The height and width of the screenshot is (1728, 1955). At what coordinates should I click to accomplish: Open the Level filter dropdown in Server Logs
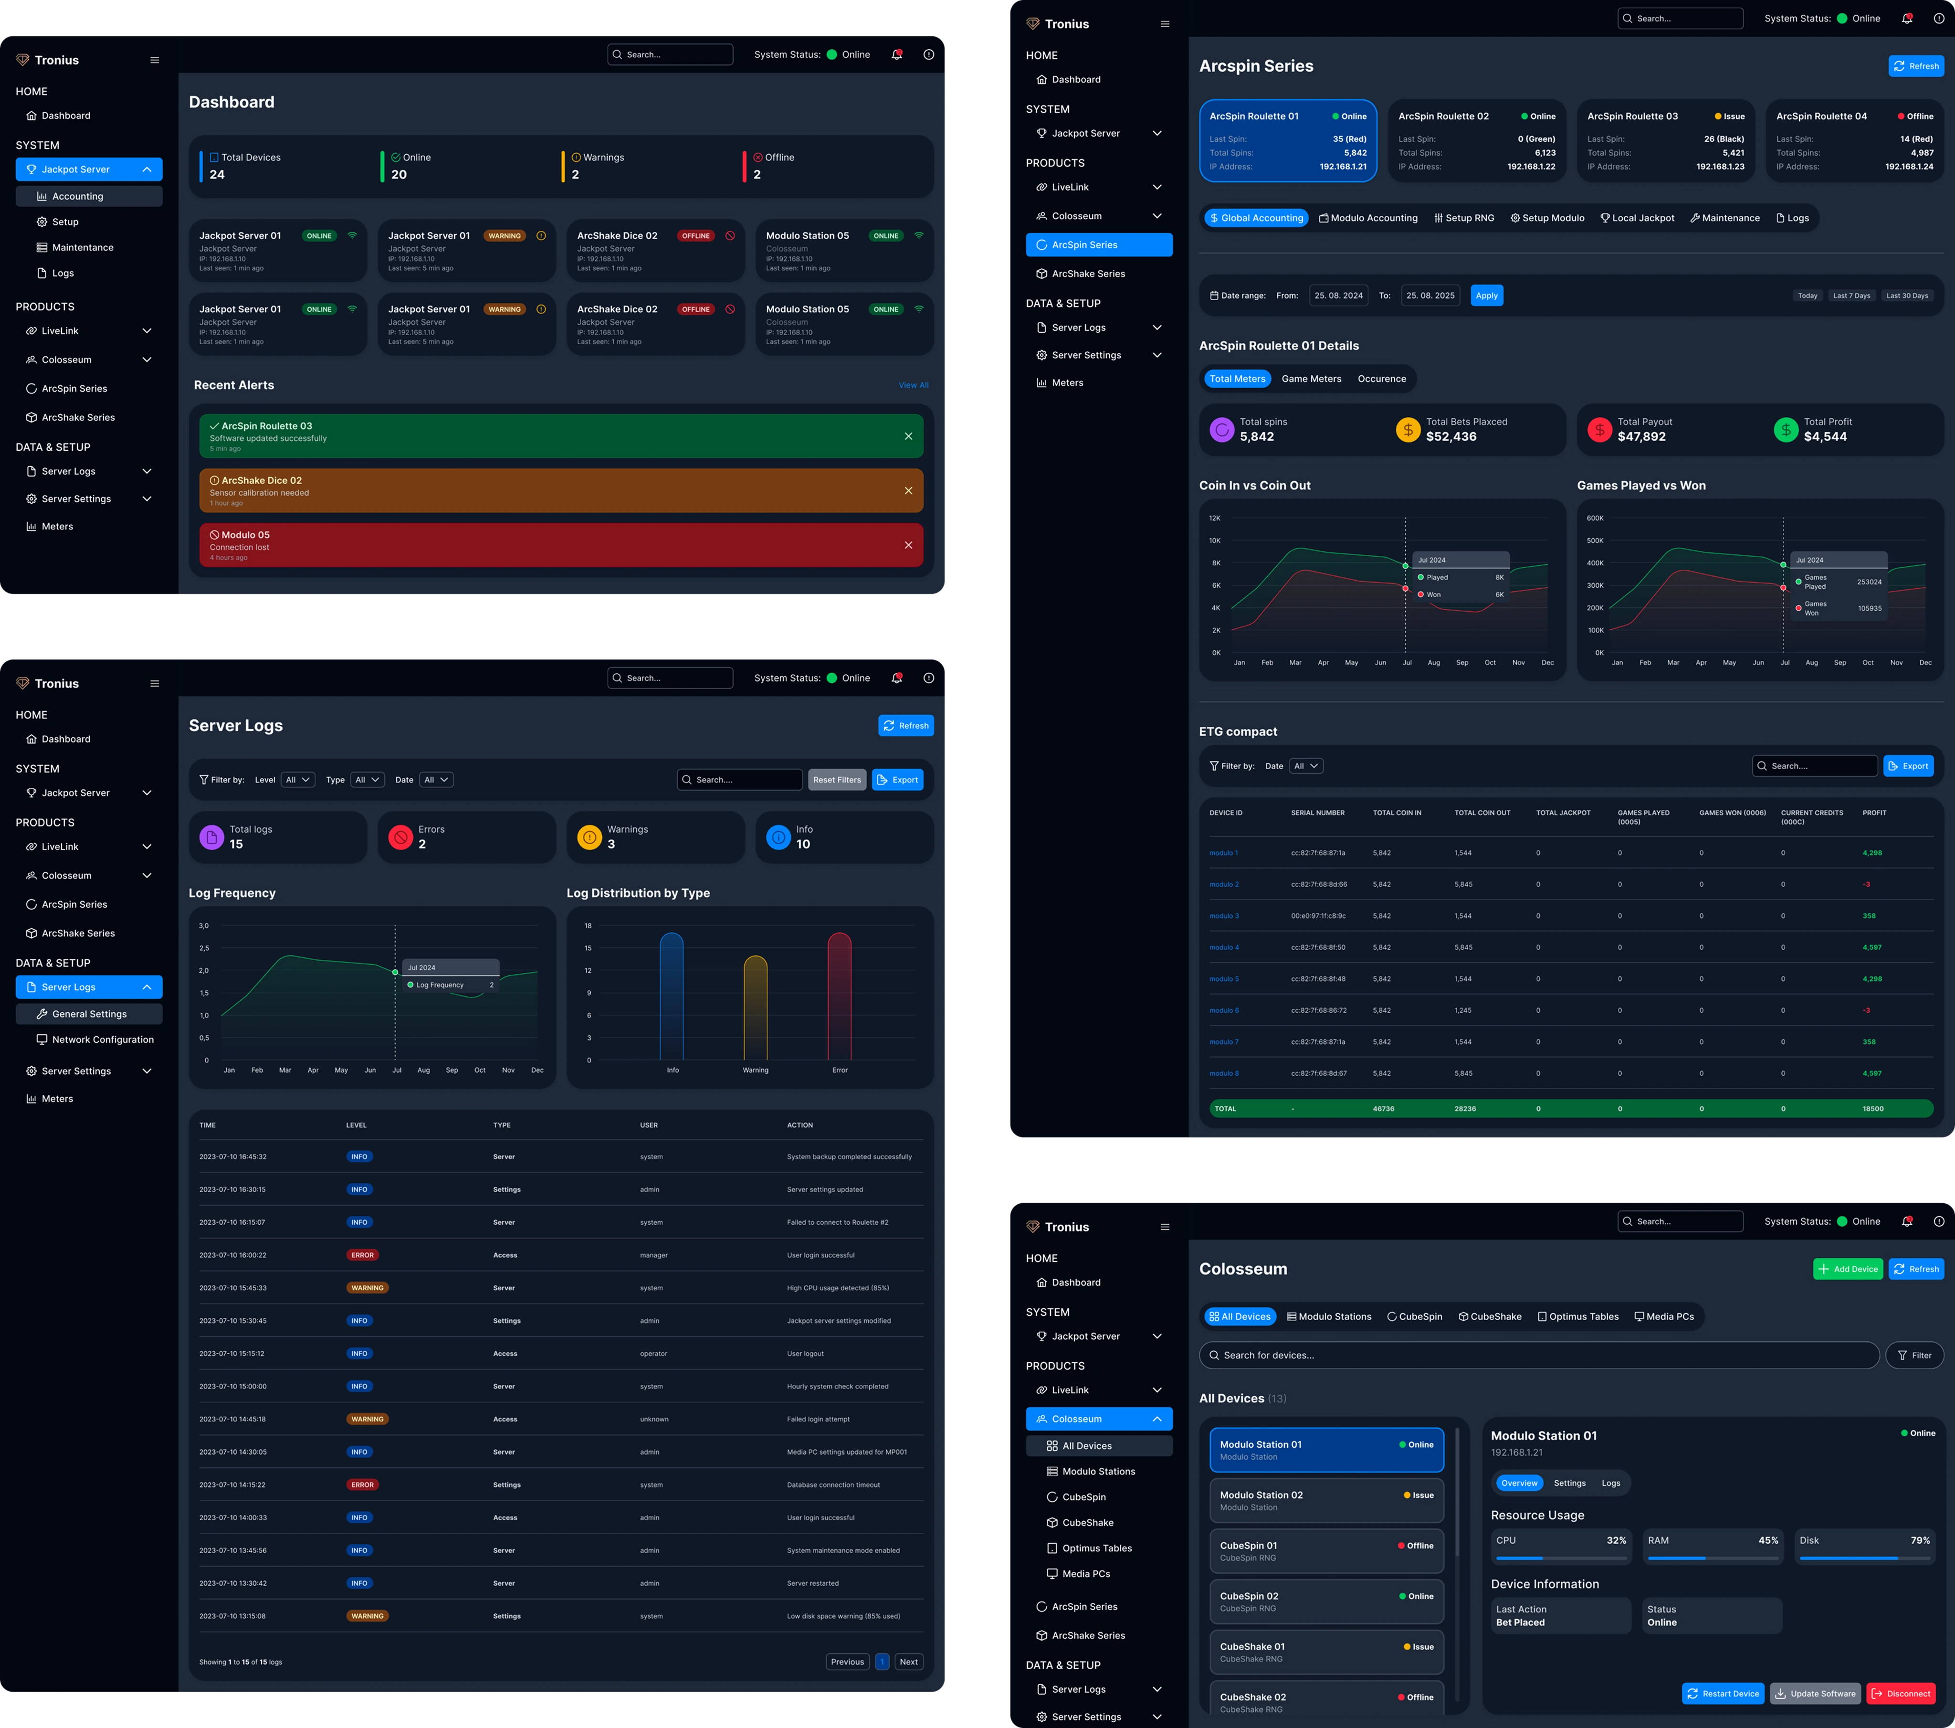click(x=298, y=780)
